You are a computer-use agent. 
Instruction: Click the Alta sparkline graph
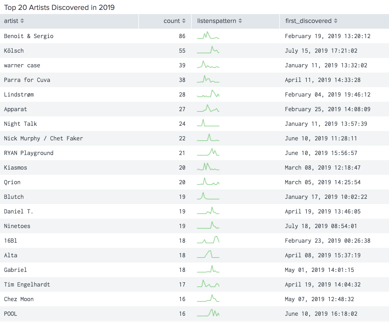pos(208,254)
